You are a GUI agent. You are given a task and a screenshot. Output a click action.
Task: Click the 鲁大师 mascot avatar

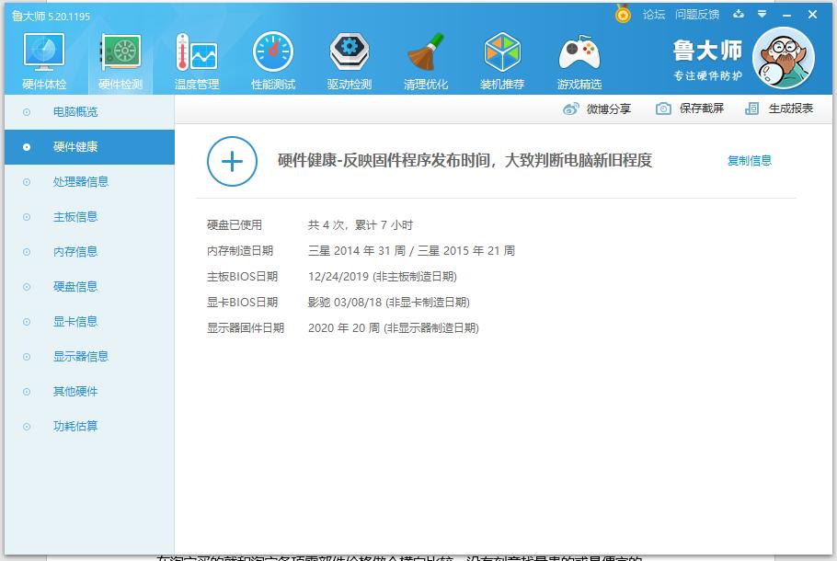783,57
